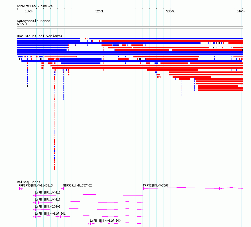Open the RefSeq Genes track title
Screen dimensions: 251x227
coord(28,182)
